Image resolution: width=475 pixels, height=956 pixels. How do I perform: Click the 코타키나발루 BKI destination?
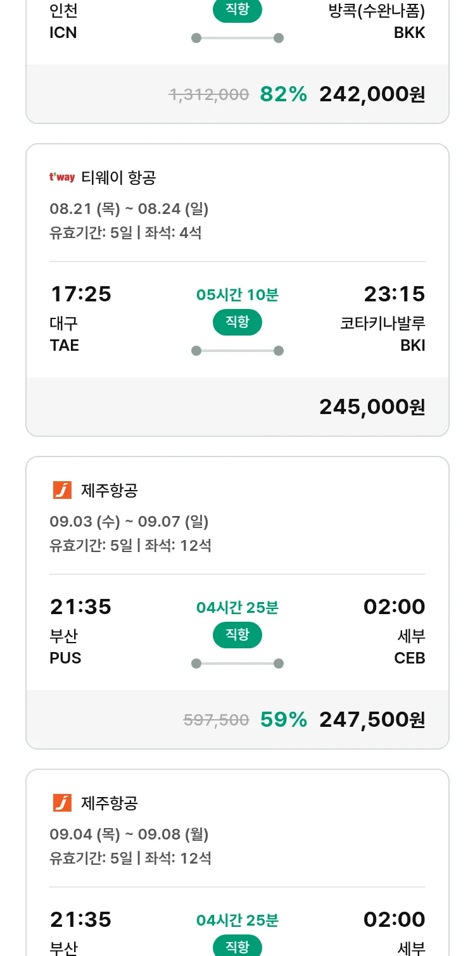(x=383, y=334)
